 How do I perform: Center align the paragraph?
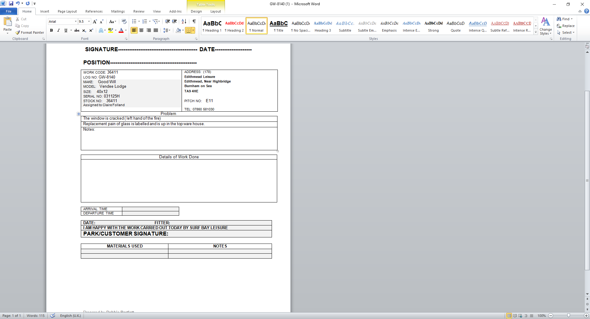[x=141, y=30]
